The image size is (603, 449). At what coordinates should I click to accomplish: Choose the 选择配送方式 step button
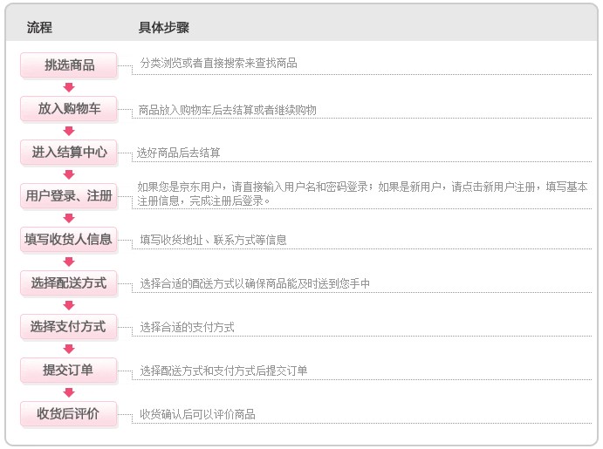coord(69,283)
